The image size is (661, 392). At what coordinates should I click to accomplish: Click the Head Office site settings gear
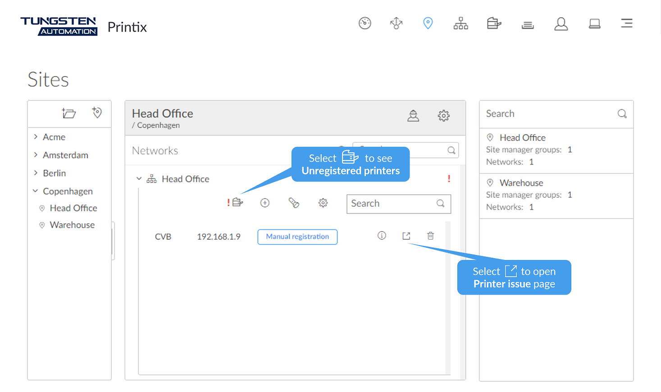pyautogui.click(x=443, y=116)
